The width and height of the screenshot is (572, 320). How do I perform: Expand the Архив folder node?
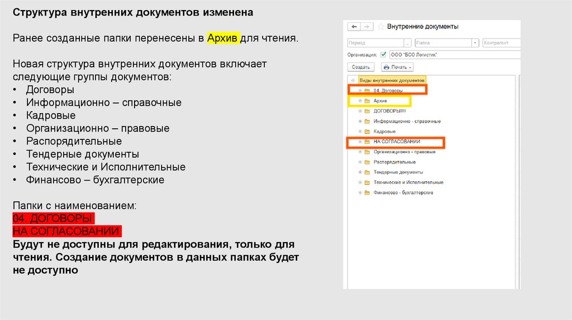(x=360, y=101)
